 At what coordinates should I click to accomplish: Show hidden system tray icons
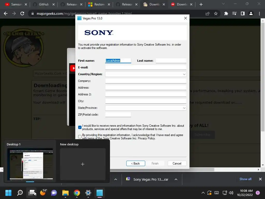coord(203,193)
